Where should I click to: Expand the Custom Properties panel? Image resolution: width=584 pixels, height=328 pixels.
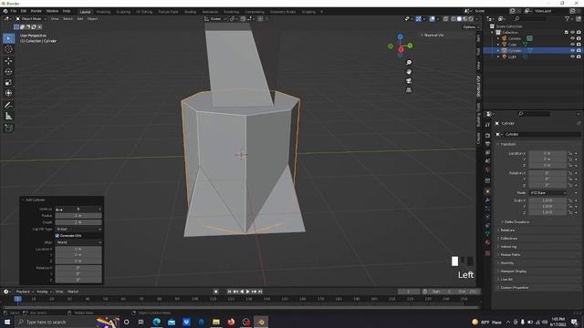(x=514, y=288)
